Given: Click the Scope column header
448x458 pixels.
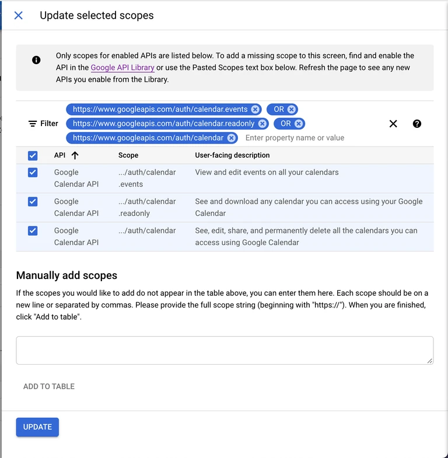Looking at the screenshot, I should [x=128, y=155].
